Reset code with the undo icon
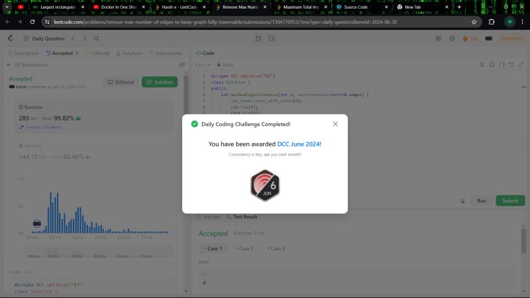 [x=511, y=64]
